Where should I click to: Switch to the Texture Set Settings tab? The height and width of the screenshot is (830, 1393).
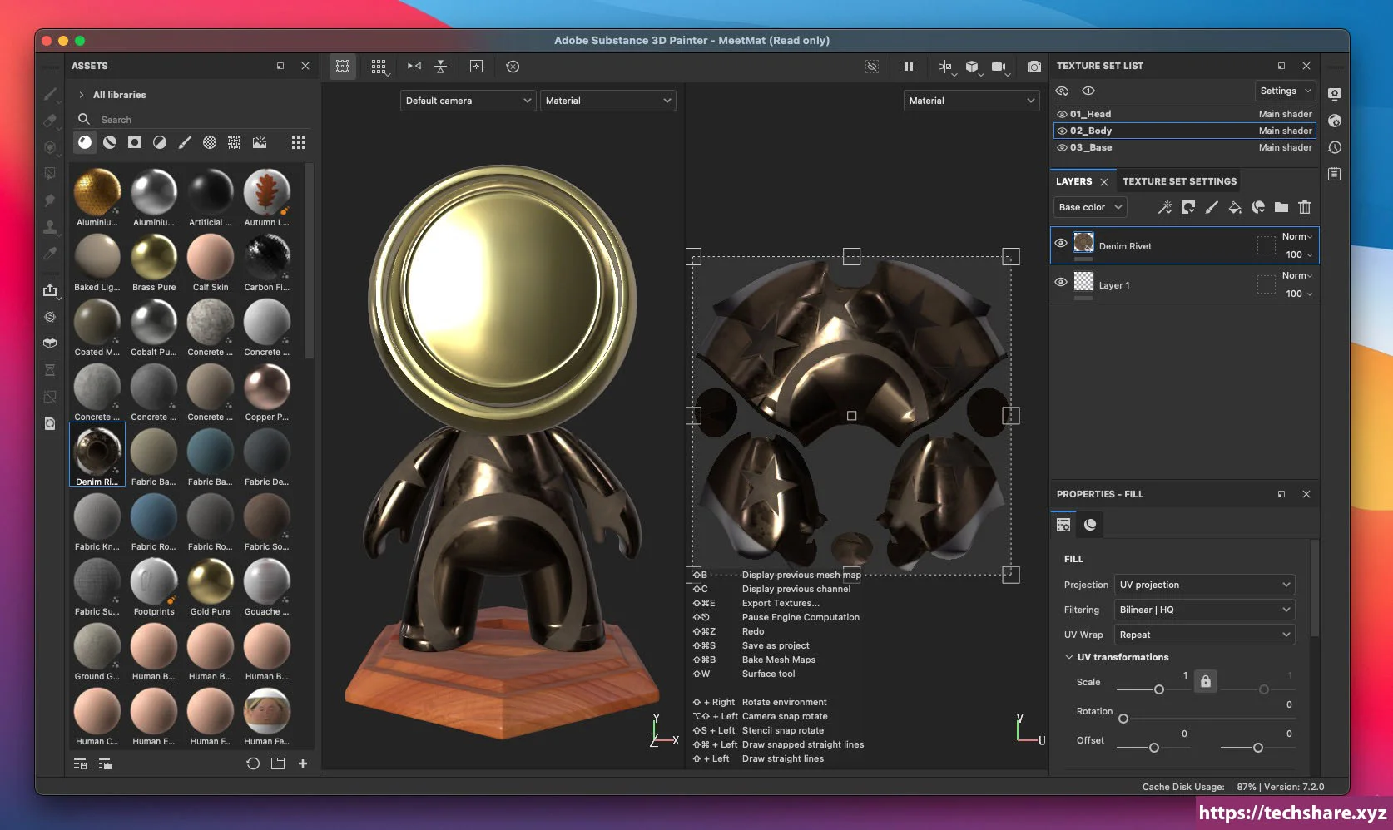[x=1179, y=181]
